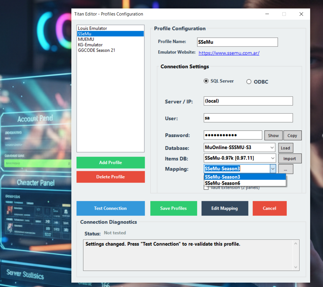Load databases from the server
The image size is (323, 287).
coord(286,148)
